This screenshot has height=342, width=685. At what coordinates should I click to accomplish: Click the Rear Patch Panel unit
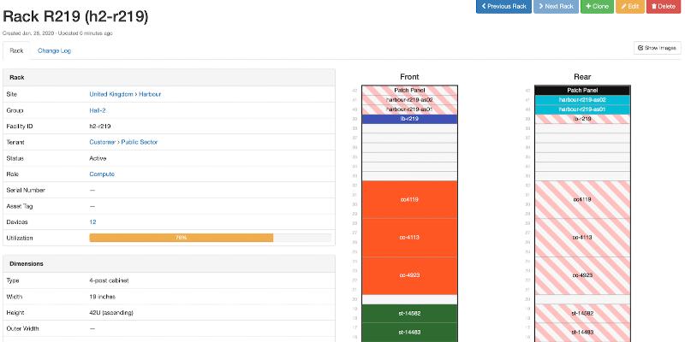[x=581, y=90]
